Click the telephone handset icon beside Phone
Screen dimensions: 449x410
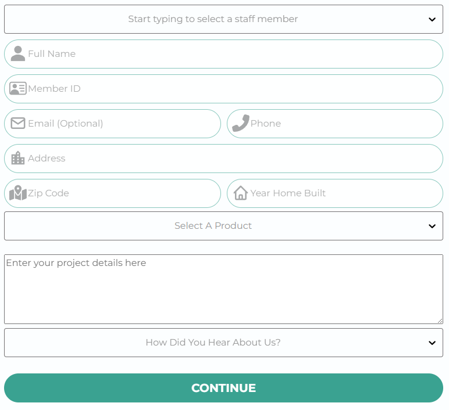click(x=240, y=123)
